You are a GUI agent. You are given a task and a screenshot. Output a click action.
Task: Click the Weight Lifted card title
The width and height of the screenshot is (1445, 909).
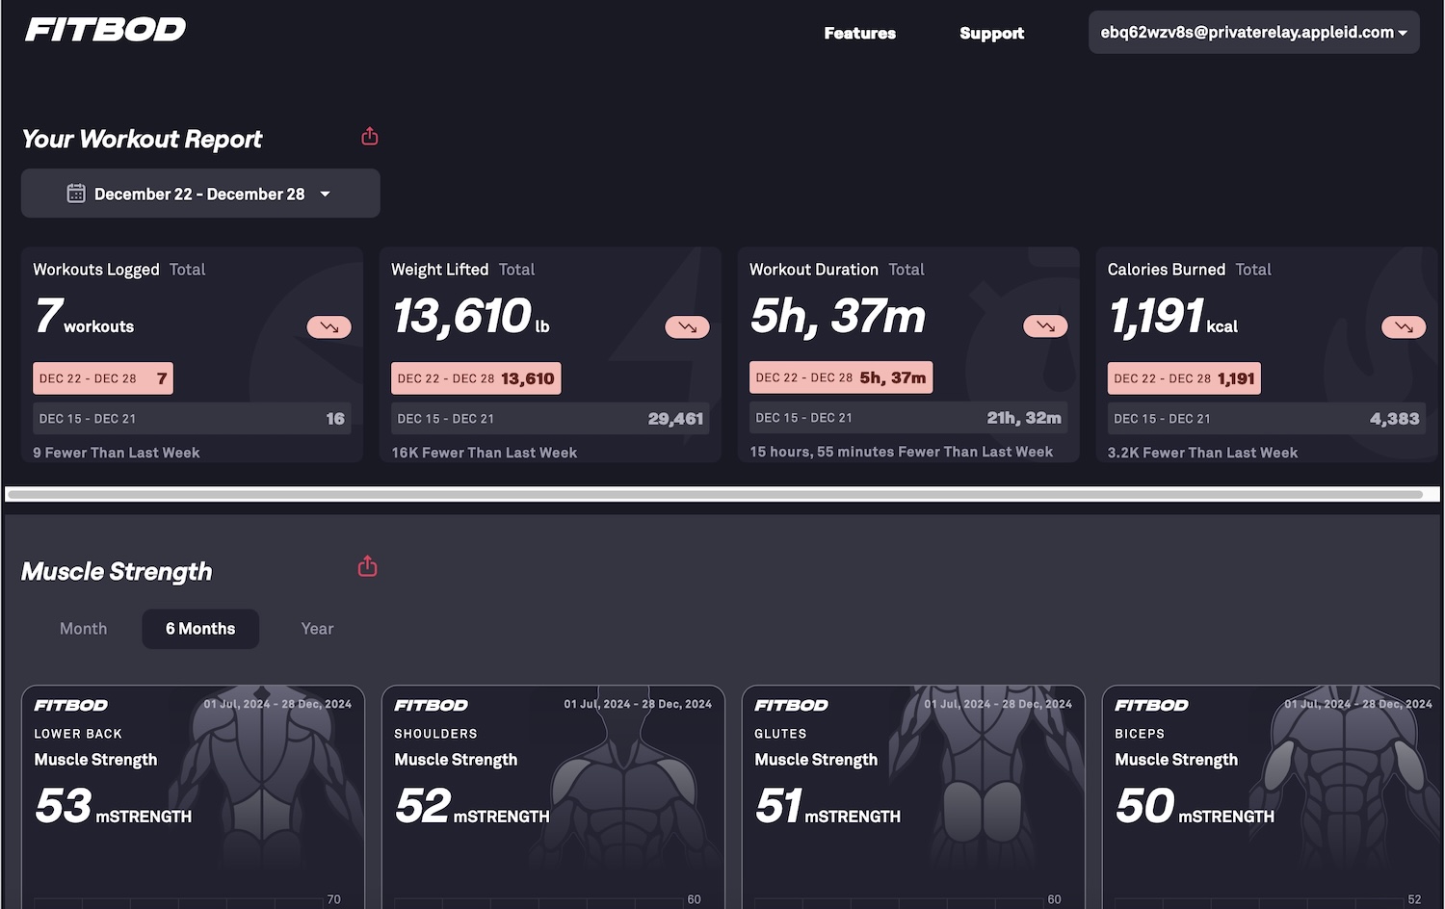(x=440, y=270)
